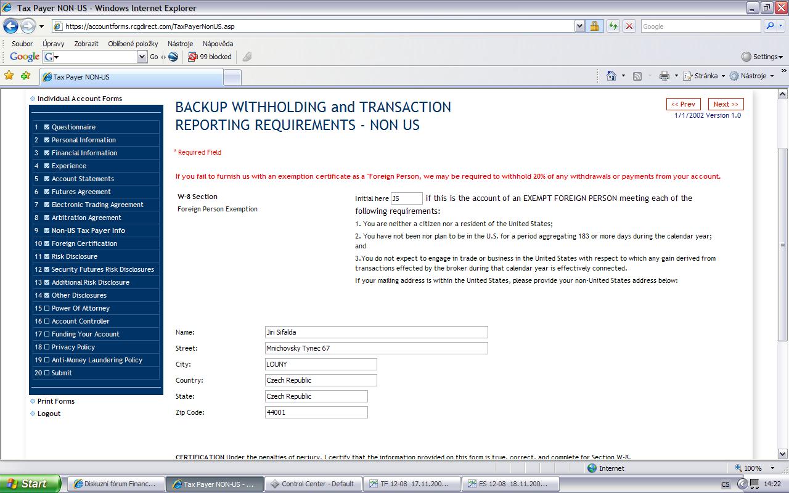789x493 pixels.
Task: Click the << Prev button
Action: coord(684,104)
